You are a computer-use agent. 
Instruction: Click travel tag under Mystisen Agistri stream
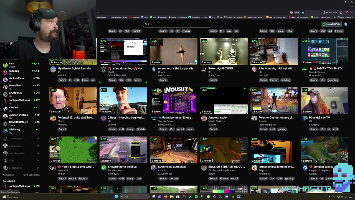85,80
